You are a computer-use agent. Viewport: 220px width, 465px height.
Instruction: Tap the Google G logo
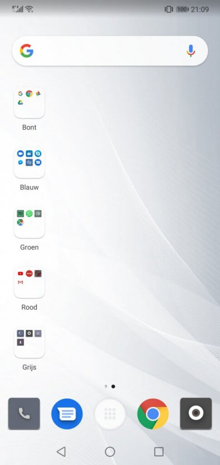point(27,51)
